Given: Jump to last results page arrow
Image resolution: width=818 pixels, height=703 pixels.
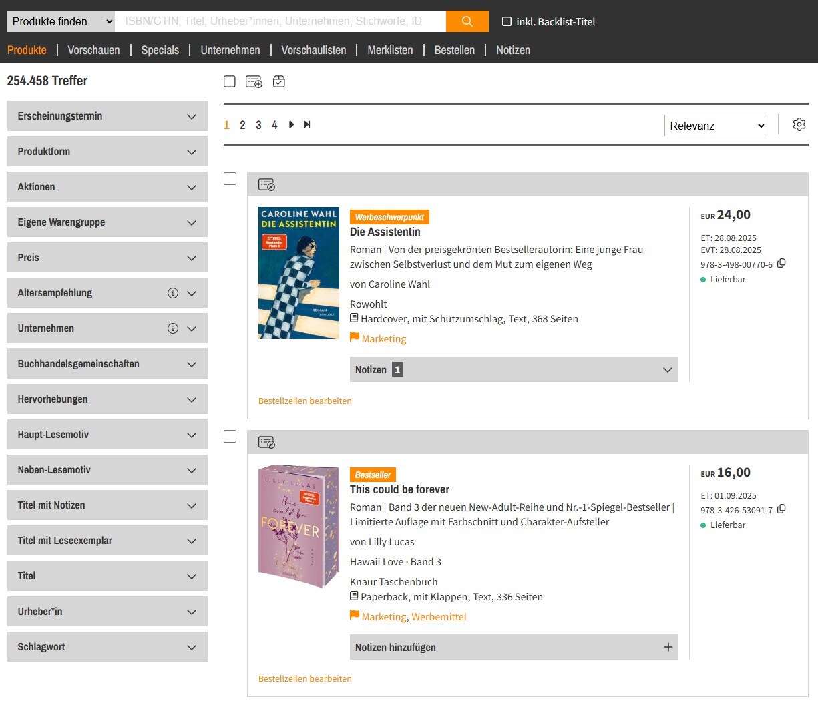Looking at the screenshot, I should [x=307, y=124].
